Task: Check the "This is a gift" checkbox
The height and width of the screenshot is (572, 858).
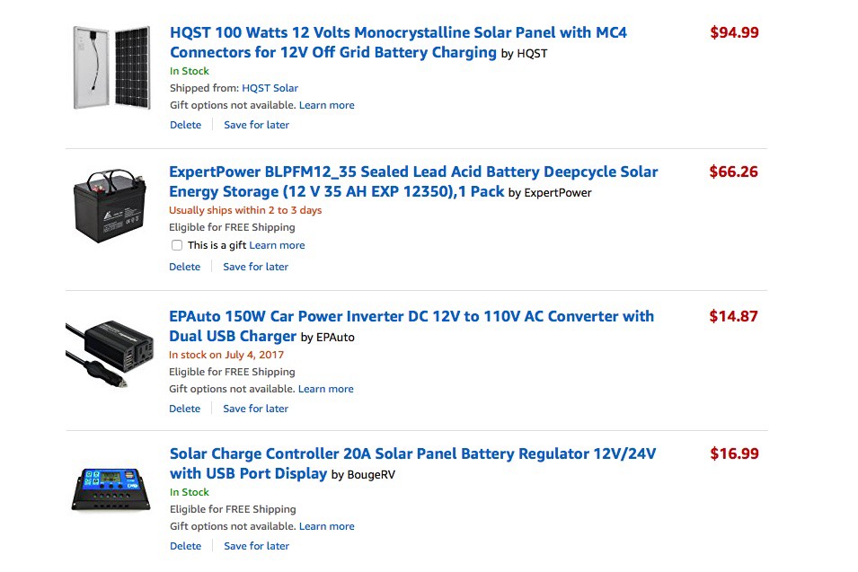Action: (177, 245)
